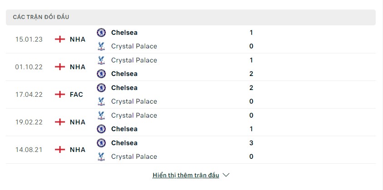Viewport: 383px width, 190px height.
Task: Click Chelsea score 2 in 01.10.22 match
Action: pyautogui.click(x=251, y=74)
